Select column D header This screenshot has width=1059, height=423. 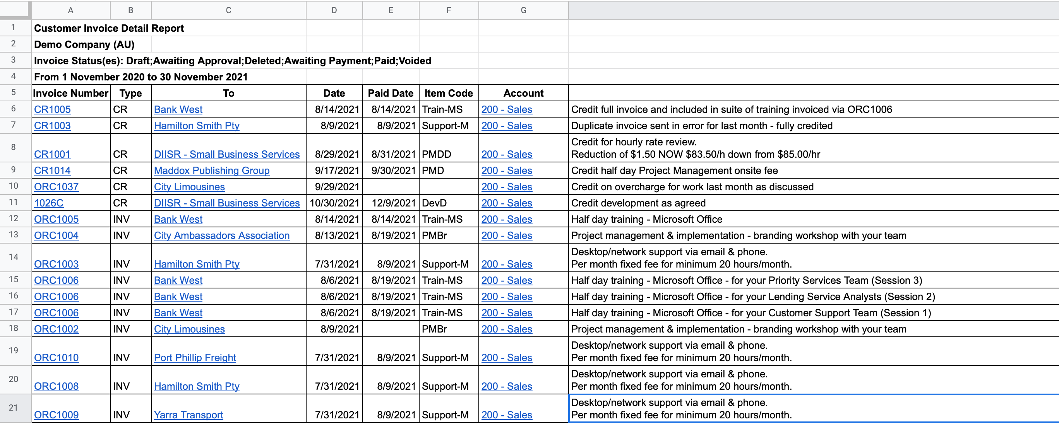pos(334,10)
